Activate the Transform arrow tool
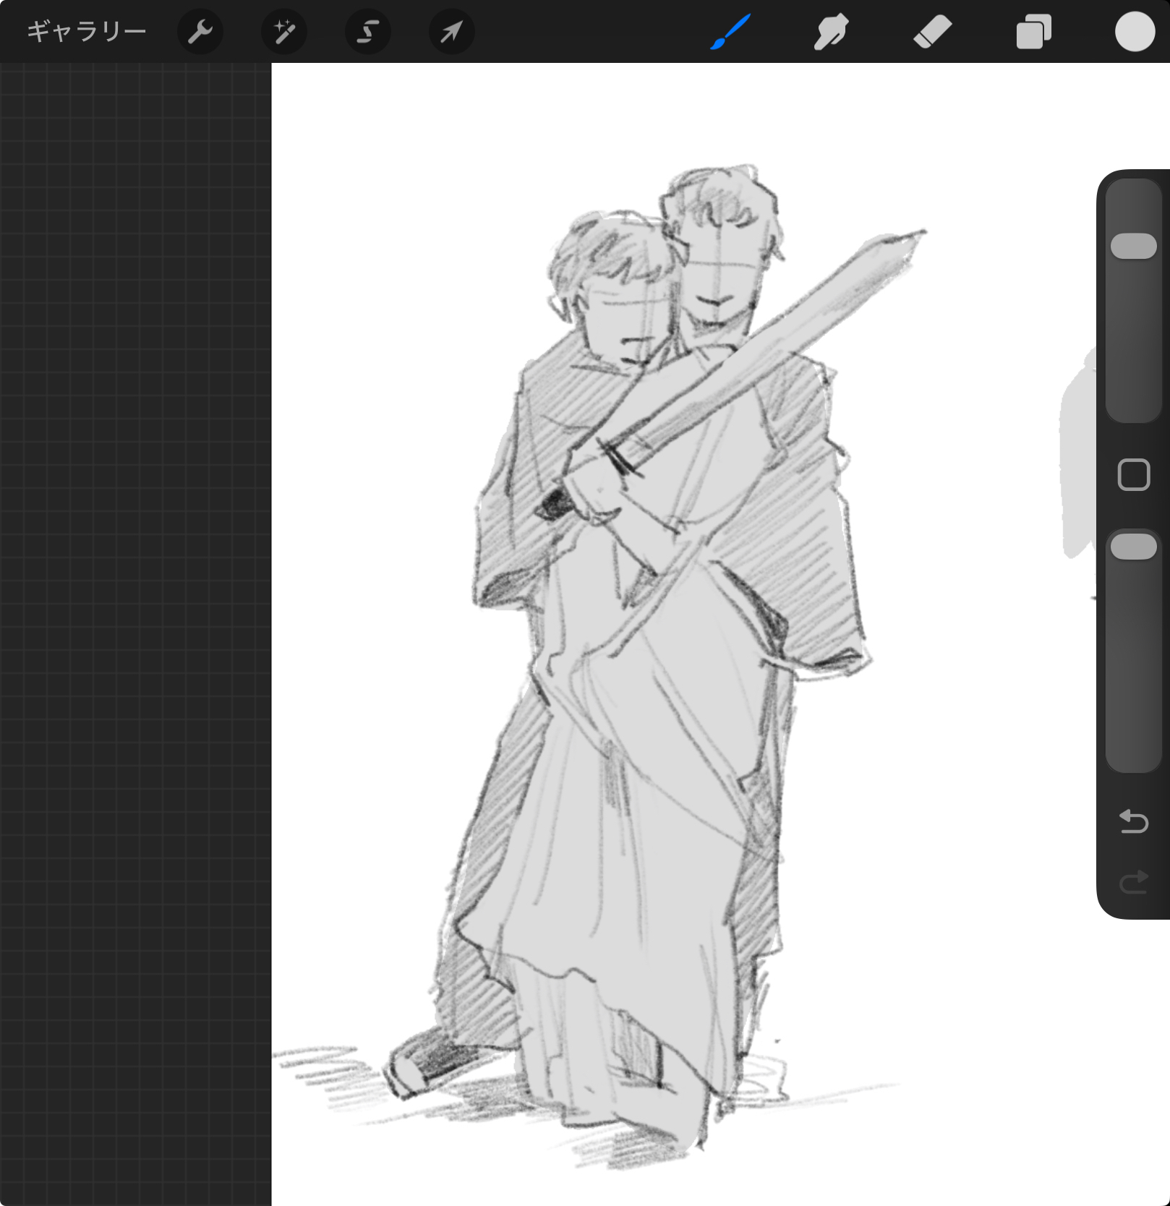Image resolution: width=1170 pixels, height=1206 pixels. coord(451,32)
